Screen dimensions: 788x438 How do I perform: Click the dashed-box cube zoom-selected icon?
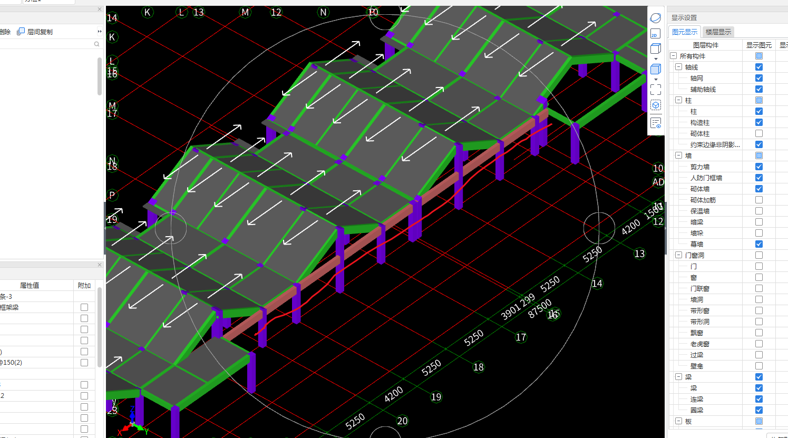coord(655,105)
